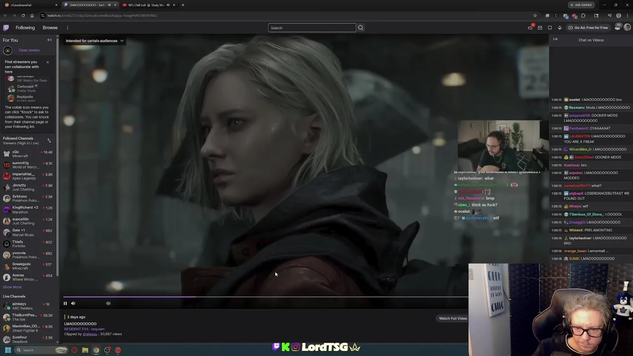Open the Browse page
This screenshot has height=356, width=633.
[50, 28]
